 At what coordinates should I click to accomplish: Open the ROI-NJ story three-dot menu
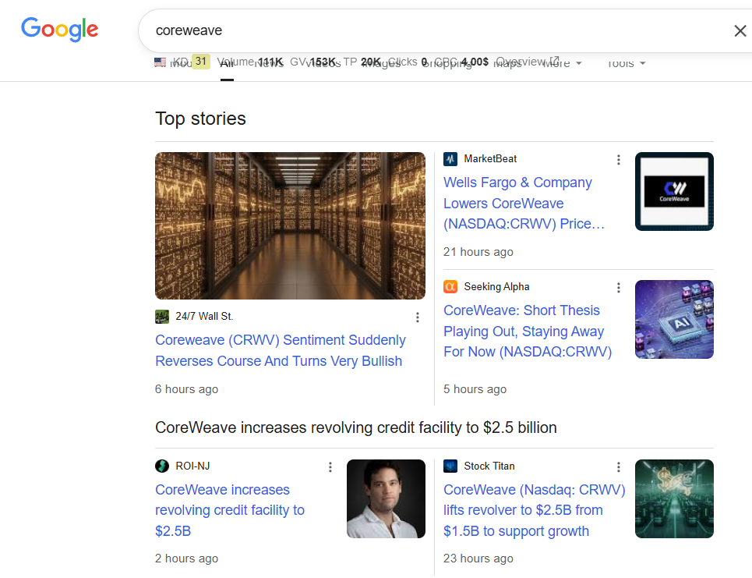click(x=330, y=466)
